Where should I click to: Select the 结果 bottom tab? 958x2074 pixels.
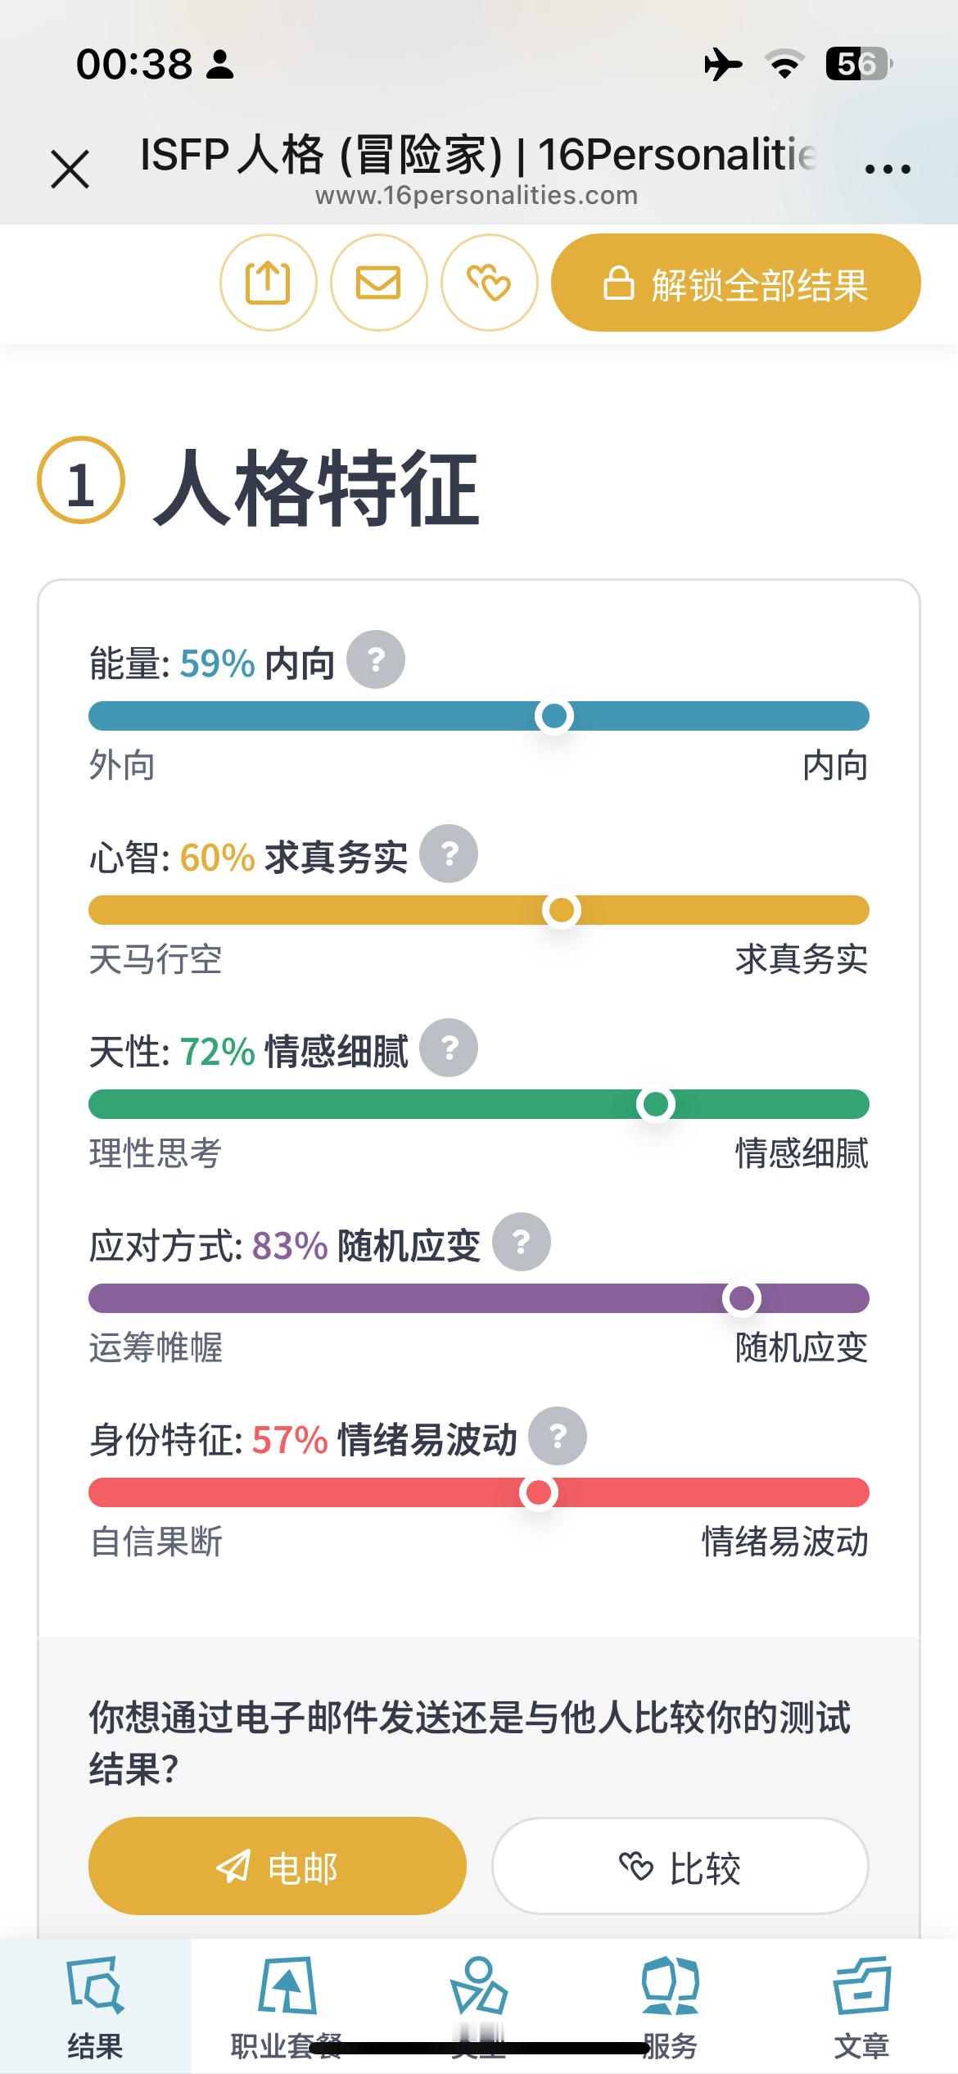pos(96,2006)
